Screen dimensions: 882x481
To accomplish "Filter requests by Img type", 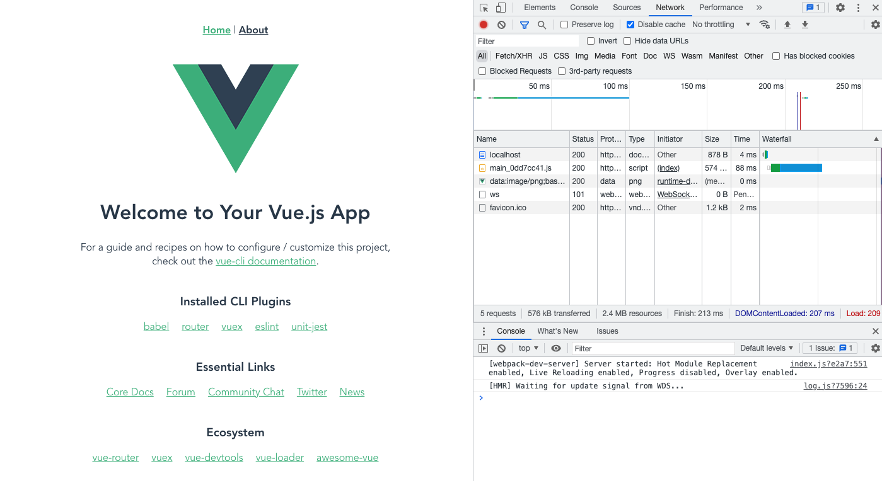I will coord(581,56).
